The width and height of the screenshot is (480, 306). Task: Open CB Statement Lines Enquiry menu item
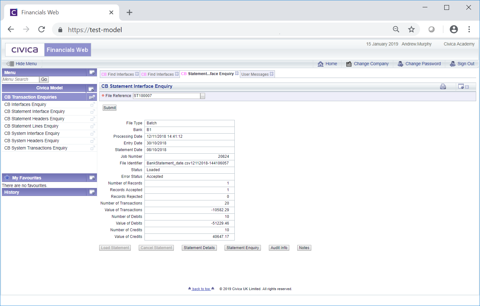(x=31, y=126)
